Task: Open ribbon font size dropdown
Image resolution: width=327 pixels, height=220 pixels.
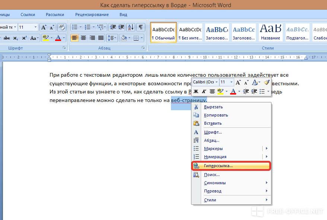Action: (x=35, y=27)
